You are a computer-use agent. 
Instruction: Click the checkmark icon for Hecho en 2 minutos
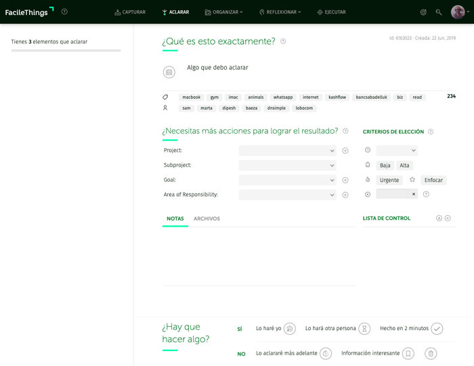coord(437,329)
